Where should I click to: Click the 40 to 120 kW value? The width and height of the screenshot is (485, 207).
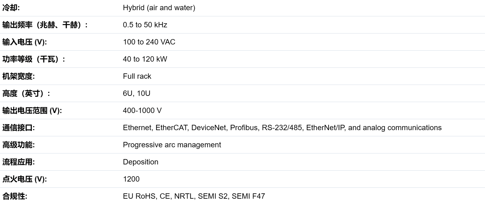[145, 59]
